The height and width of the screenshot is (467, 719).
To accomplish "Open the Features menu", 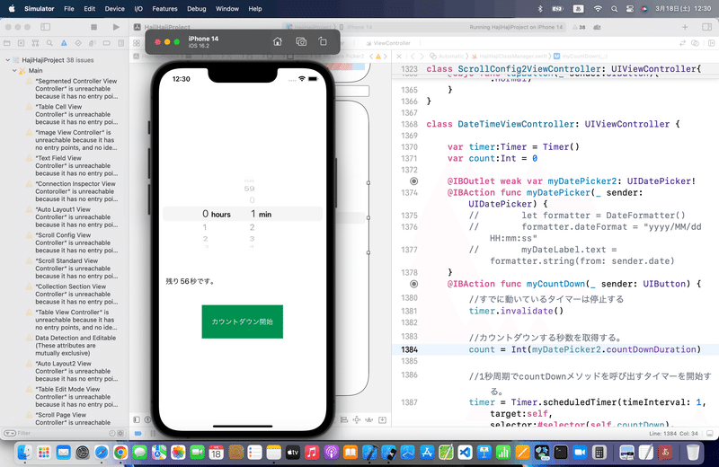I will click(164, 9).
